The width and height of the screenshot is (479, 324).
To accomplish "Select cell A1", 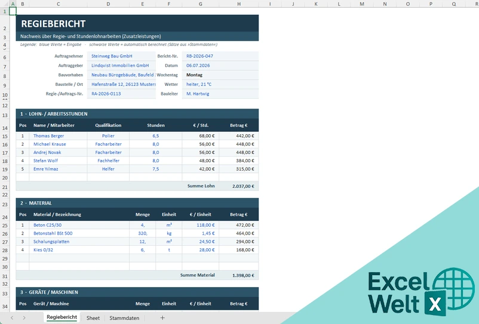I will (x=13, y=11).
